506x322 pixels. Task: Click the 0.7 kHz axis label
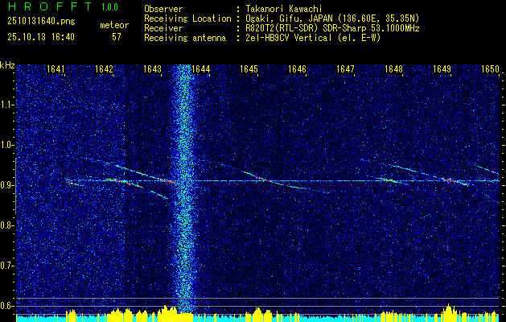(x=6, y=266)
